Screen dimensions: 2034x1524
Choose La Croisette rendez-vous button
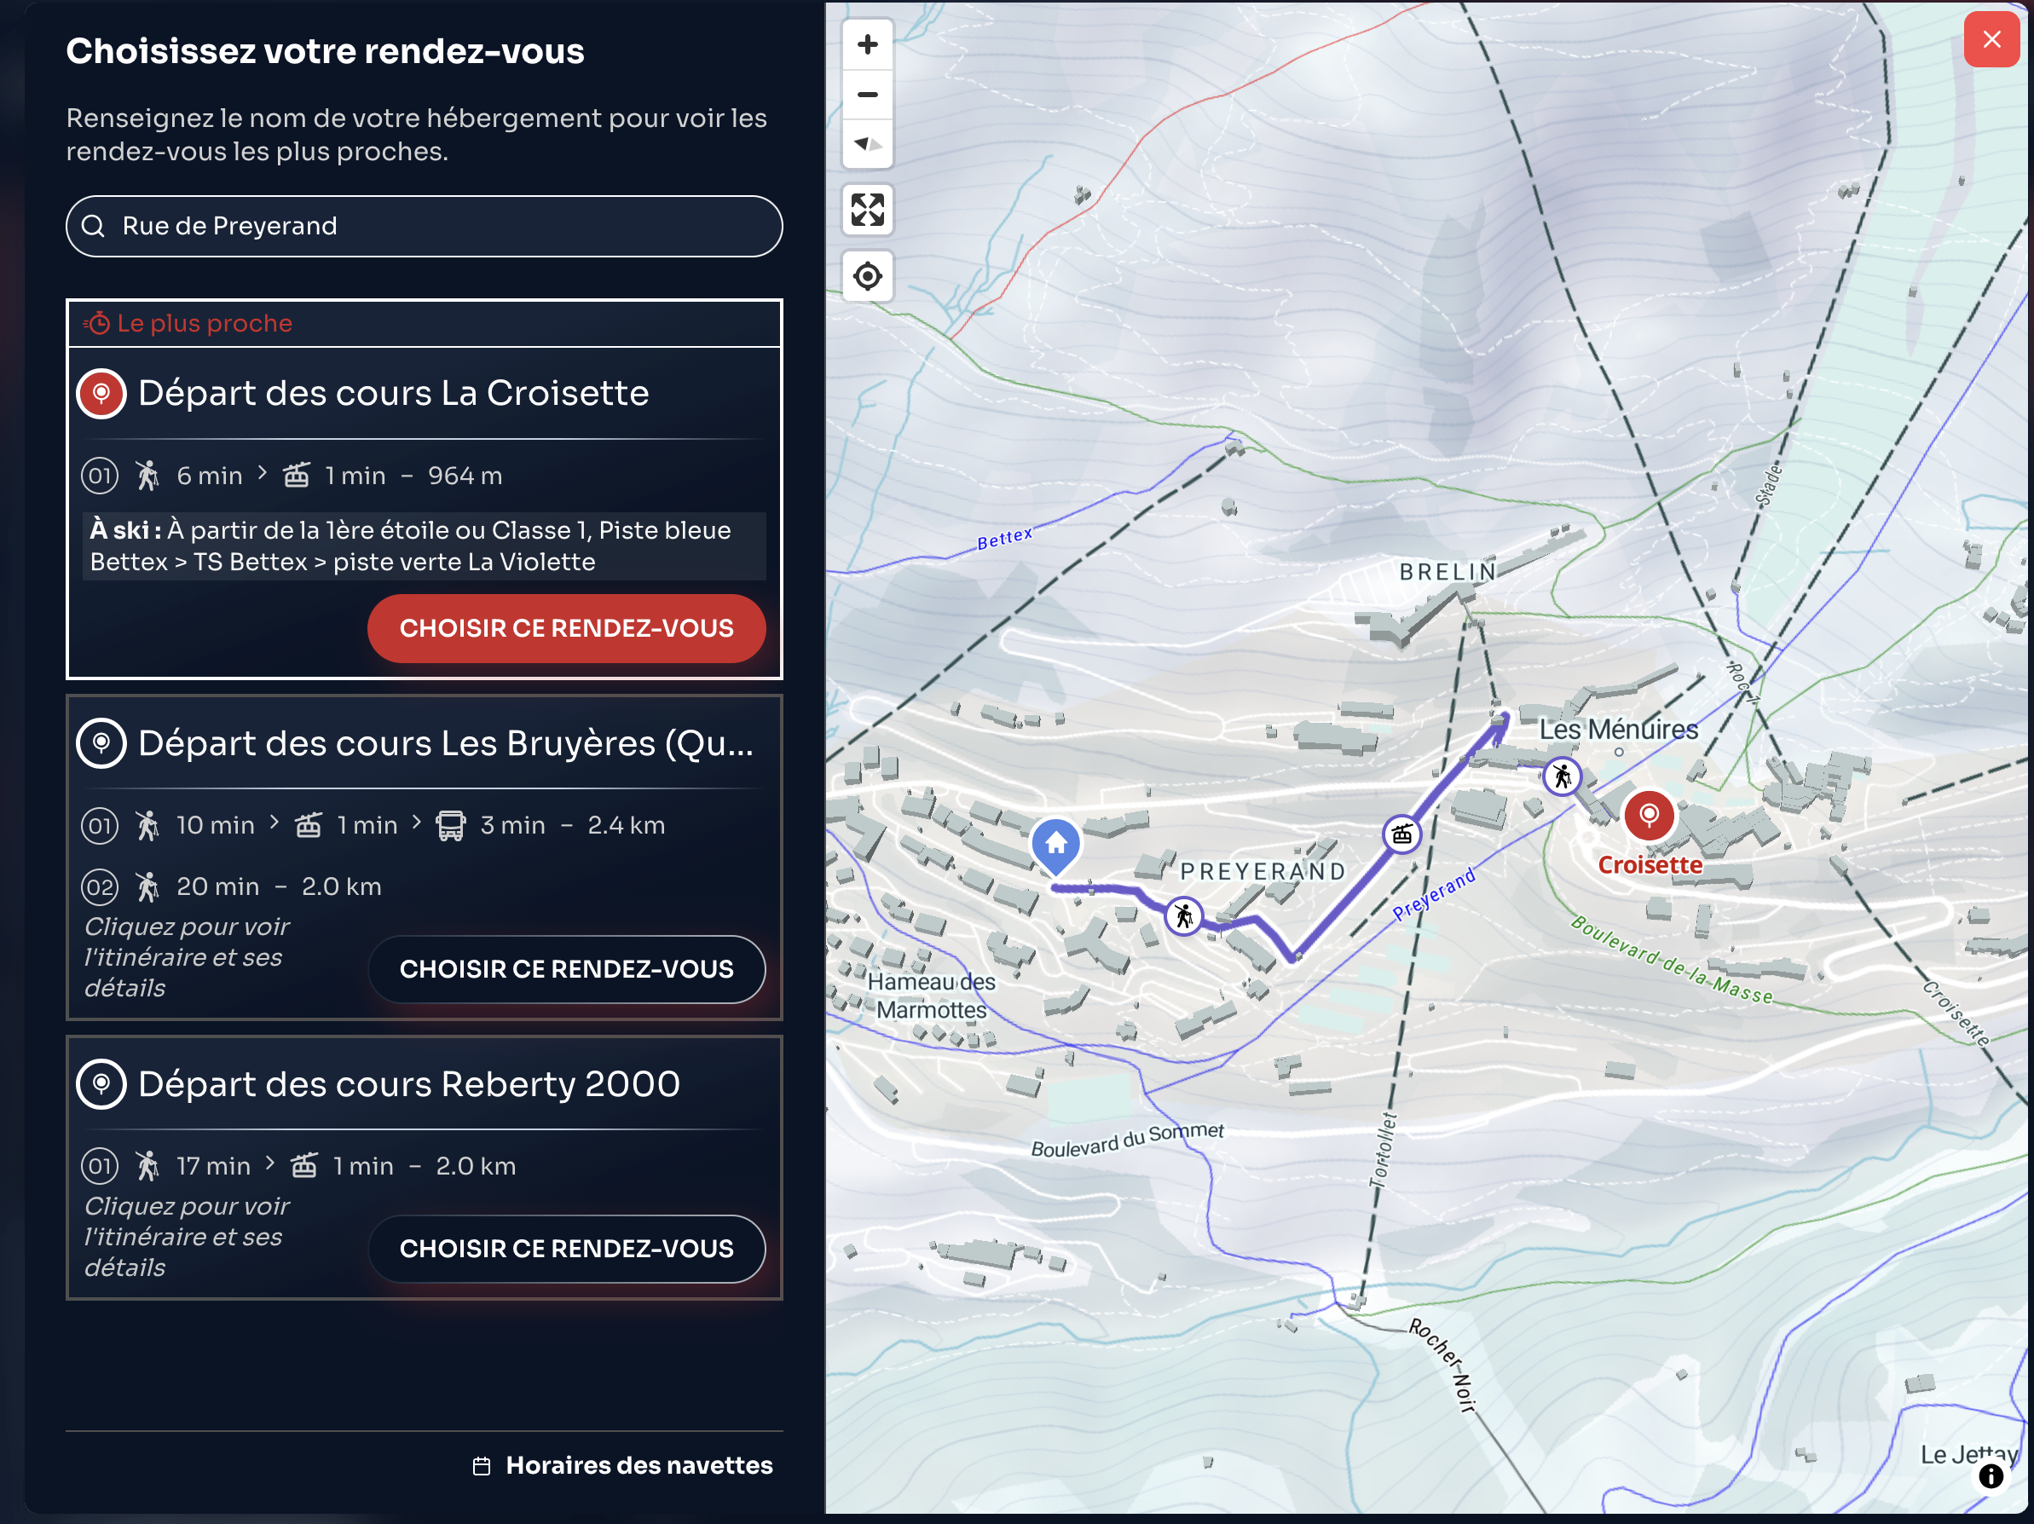click(566, 629)
